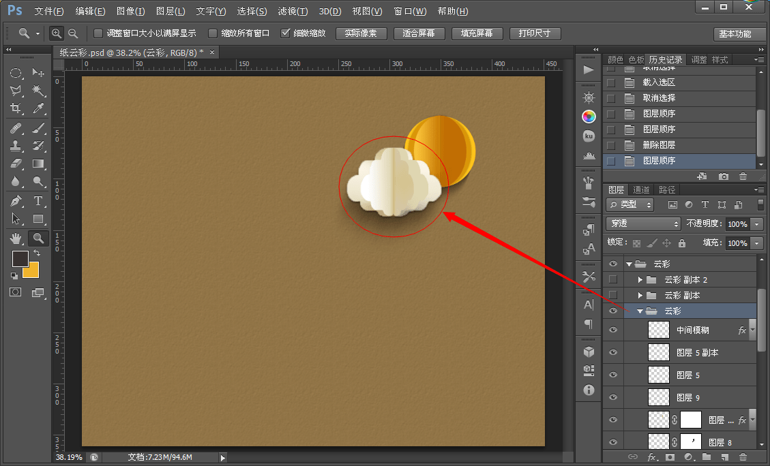Switch to the 通道 tab
This screenshot has height=466, width=770.
(641, 190)
